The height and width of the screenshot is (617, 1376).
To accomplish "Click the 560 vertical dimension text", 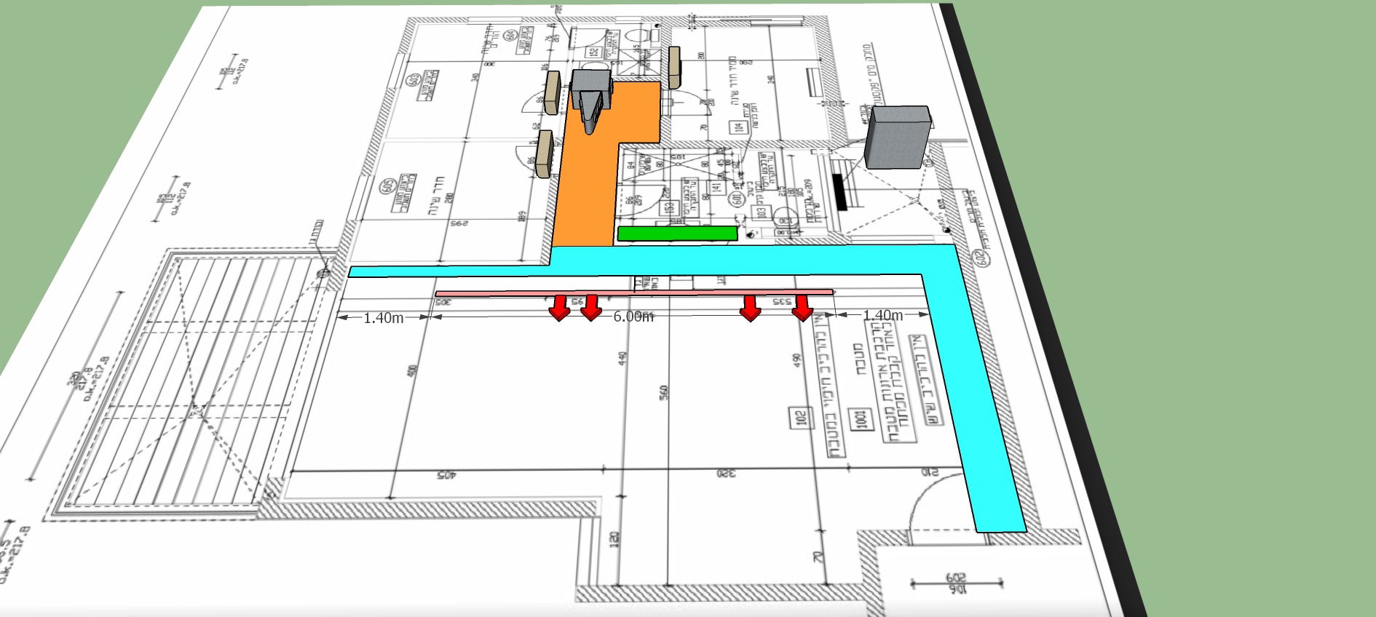I will pyautogui.click(x=663, y=393).
